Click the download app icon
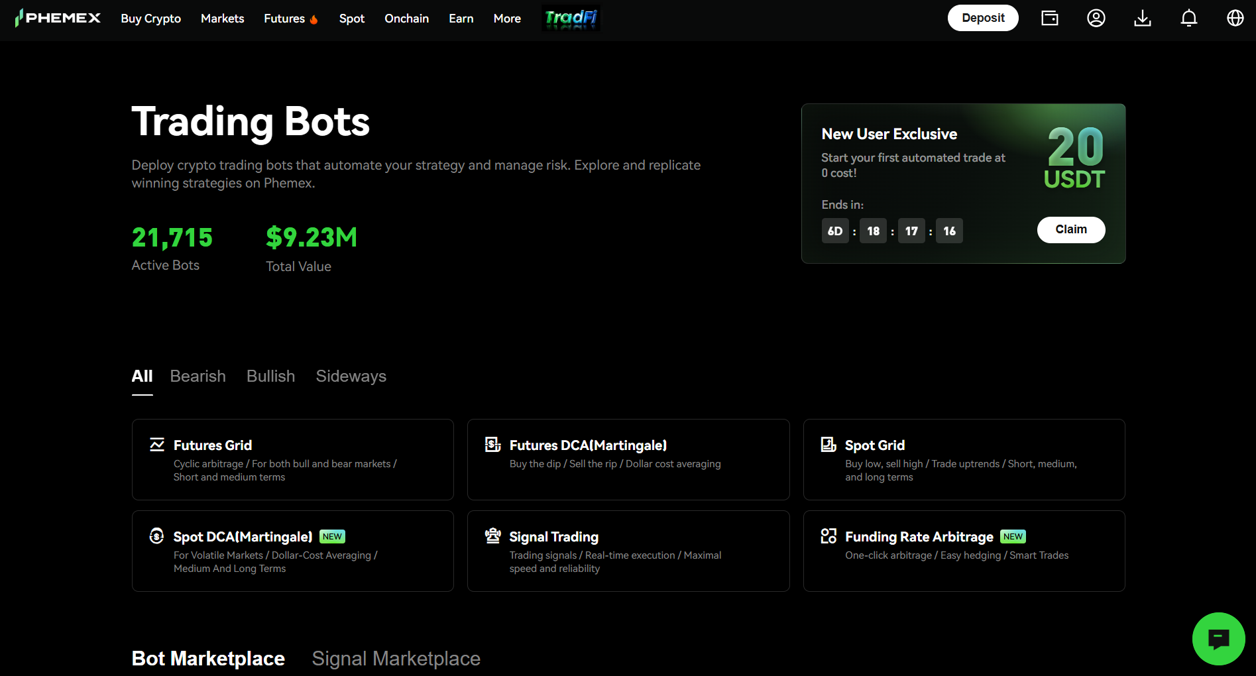 point(1143,18)
